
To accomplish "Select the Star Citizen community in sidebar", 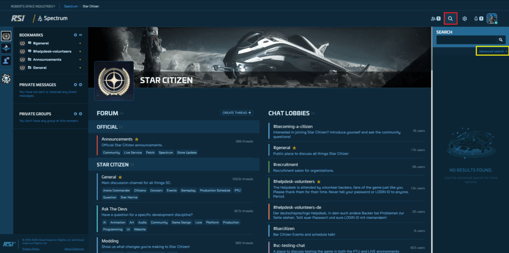I will (6, 36).
